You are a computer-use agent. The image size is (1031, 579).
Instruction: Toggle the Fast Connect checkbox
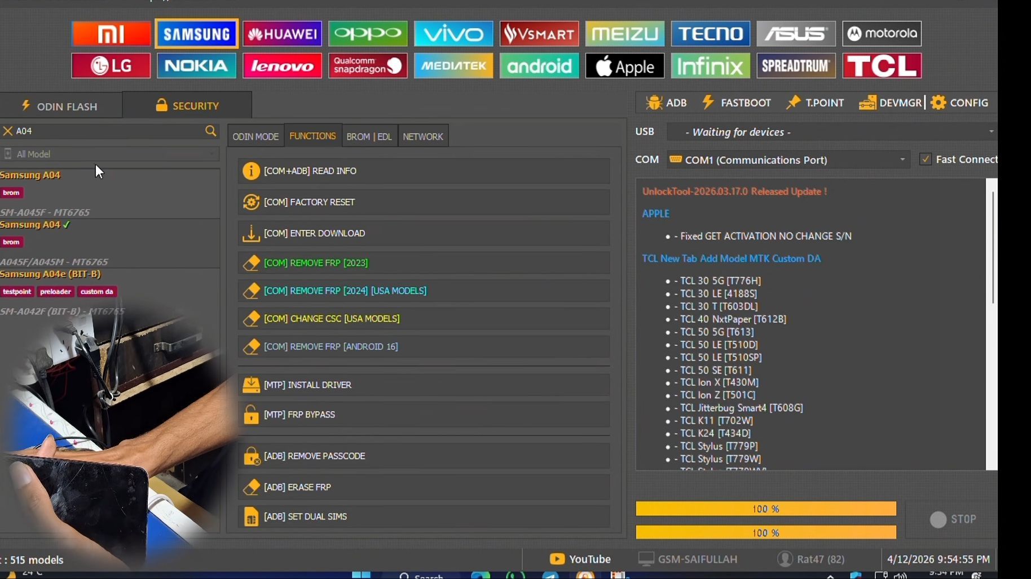[x=925, y=159]
